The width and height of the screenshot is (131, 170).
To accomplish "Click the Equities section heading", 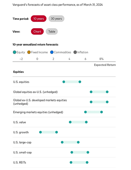I will (18, 72).
